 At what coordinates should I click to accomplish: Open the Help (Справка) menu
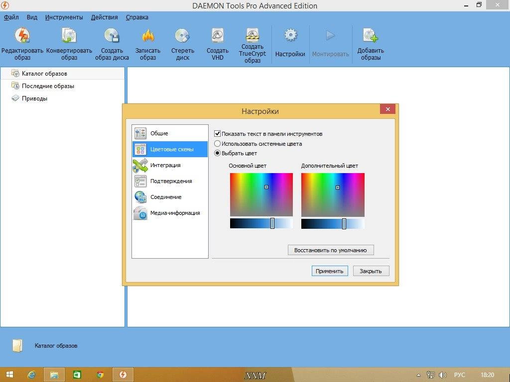137,17
